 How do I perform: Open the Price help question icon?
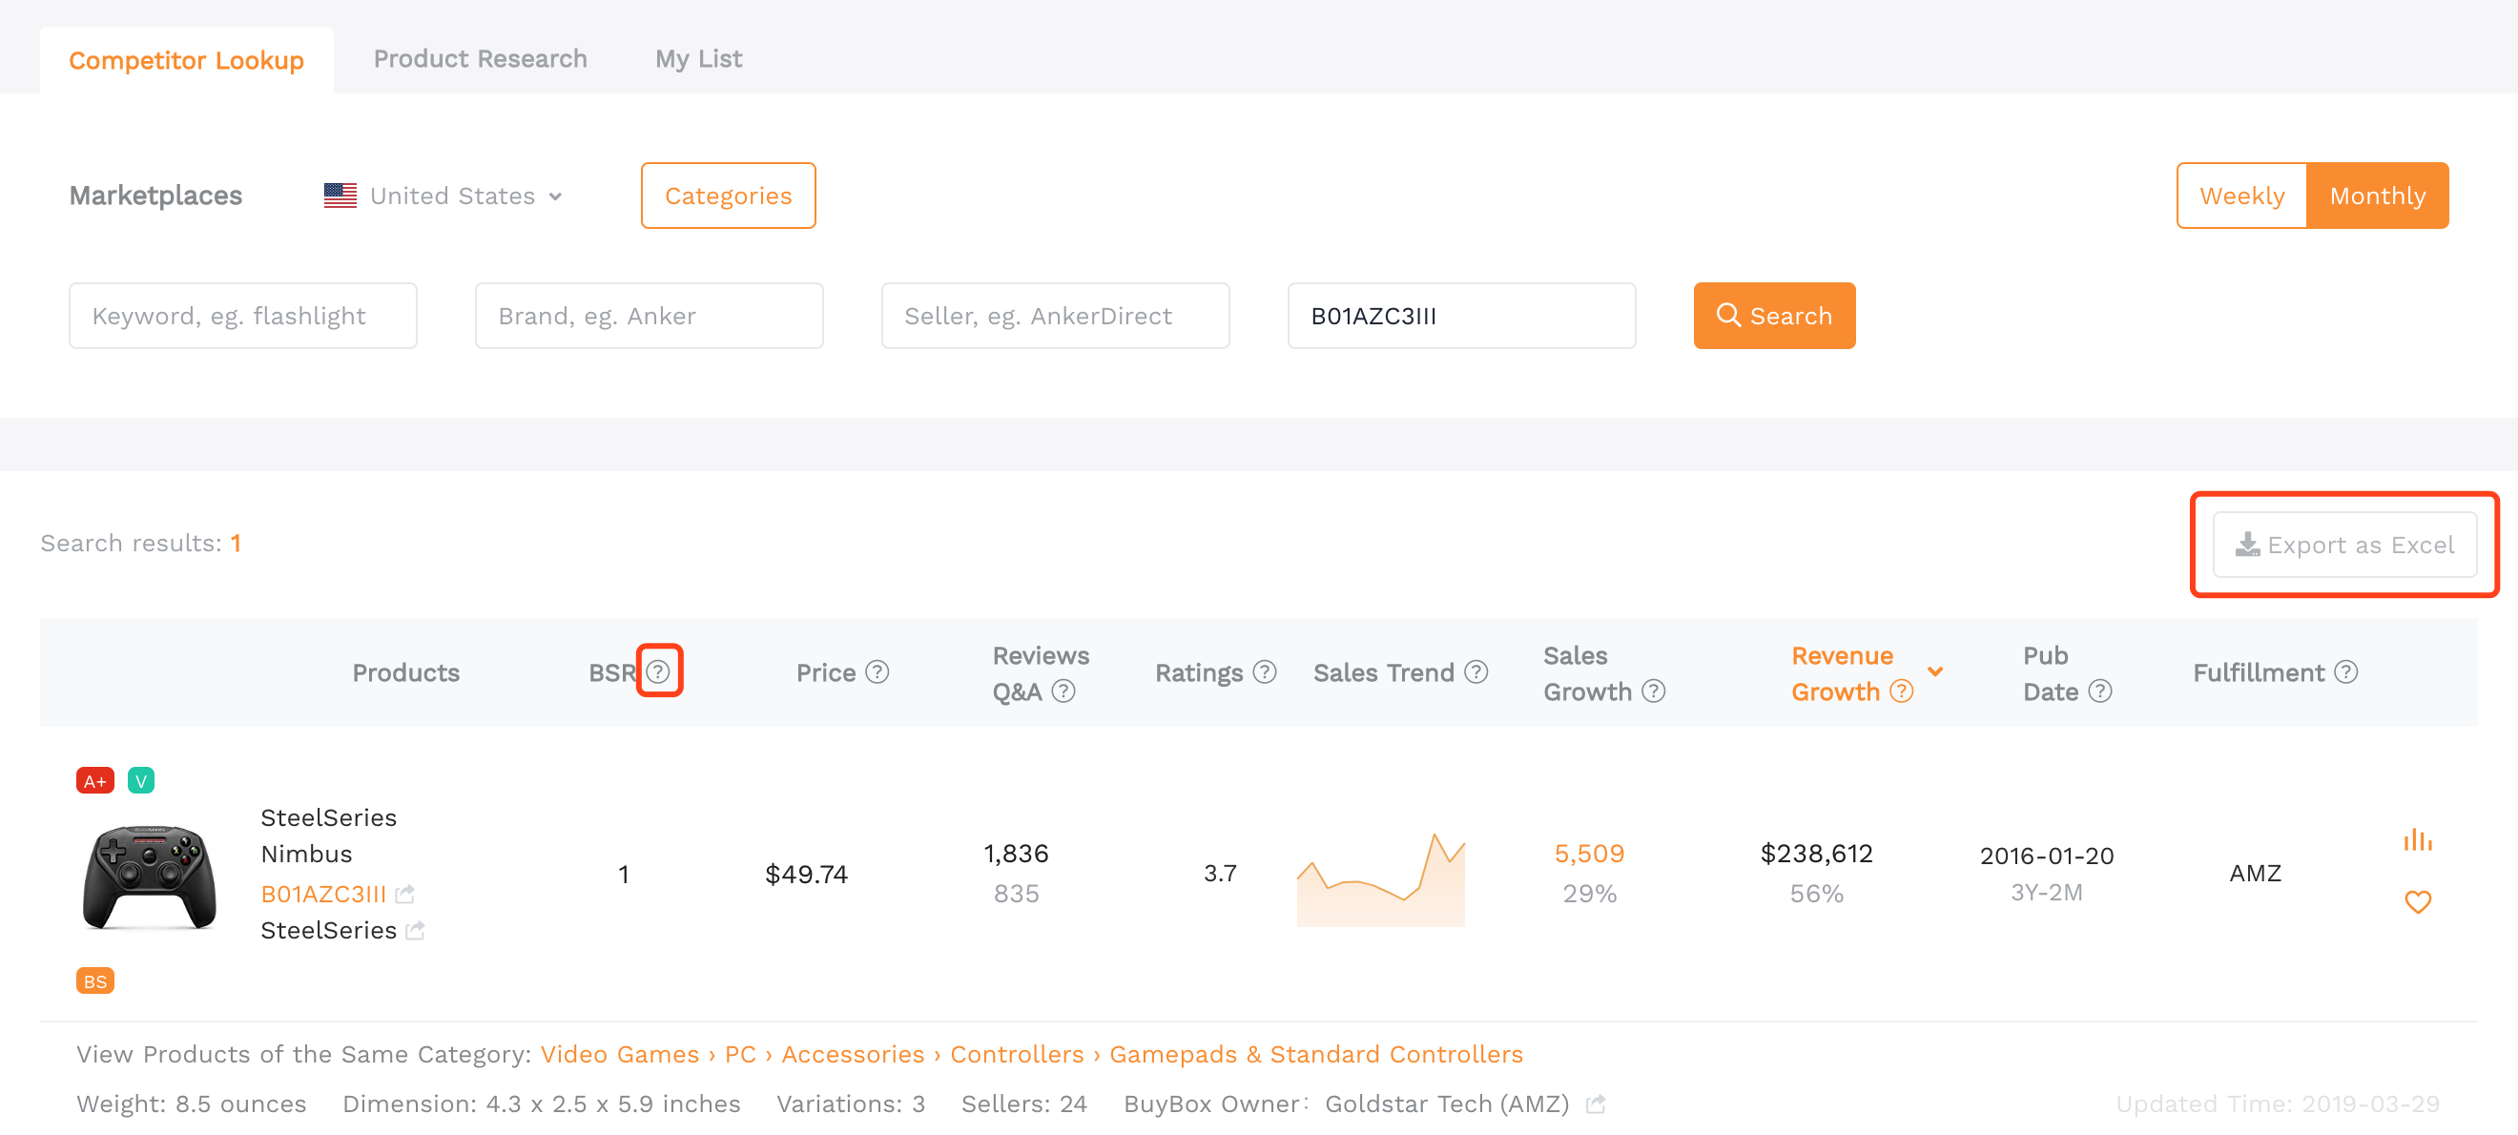tap(877, 671)
